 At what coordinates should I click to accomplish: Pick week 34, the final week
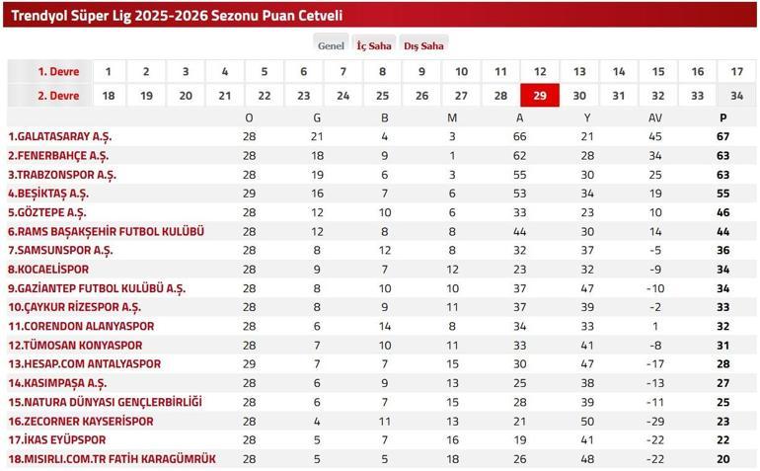(x=736, y=95)
